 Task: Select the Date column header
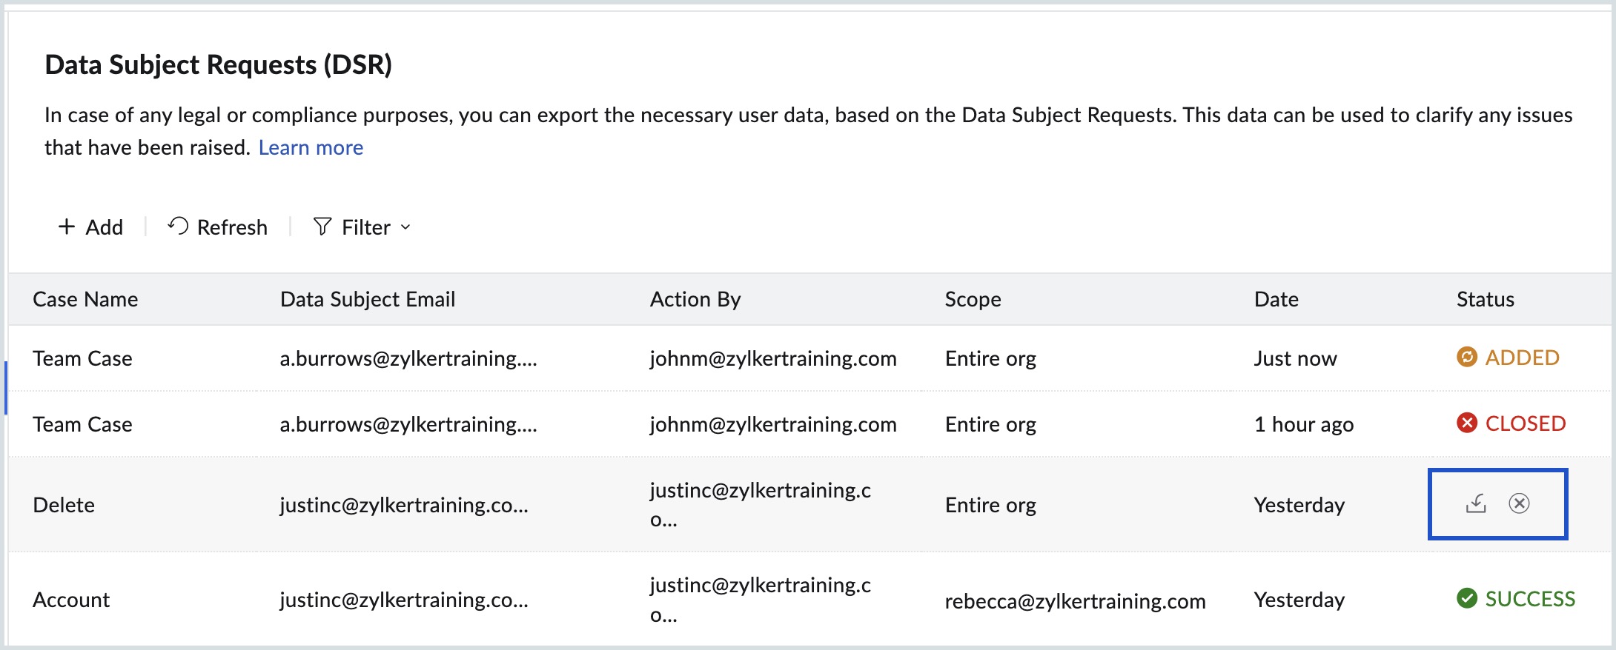tap(1276, 299)
